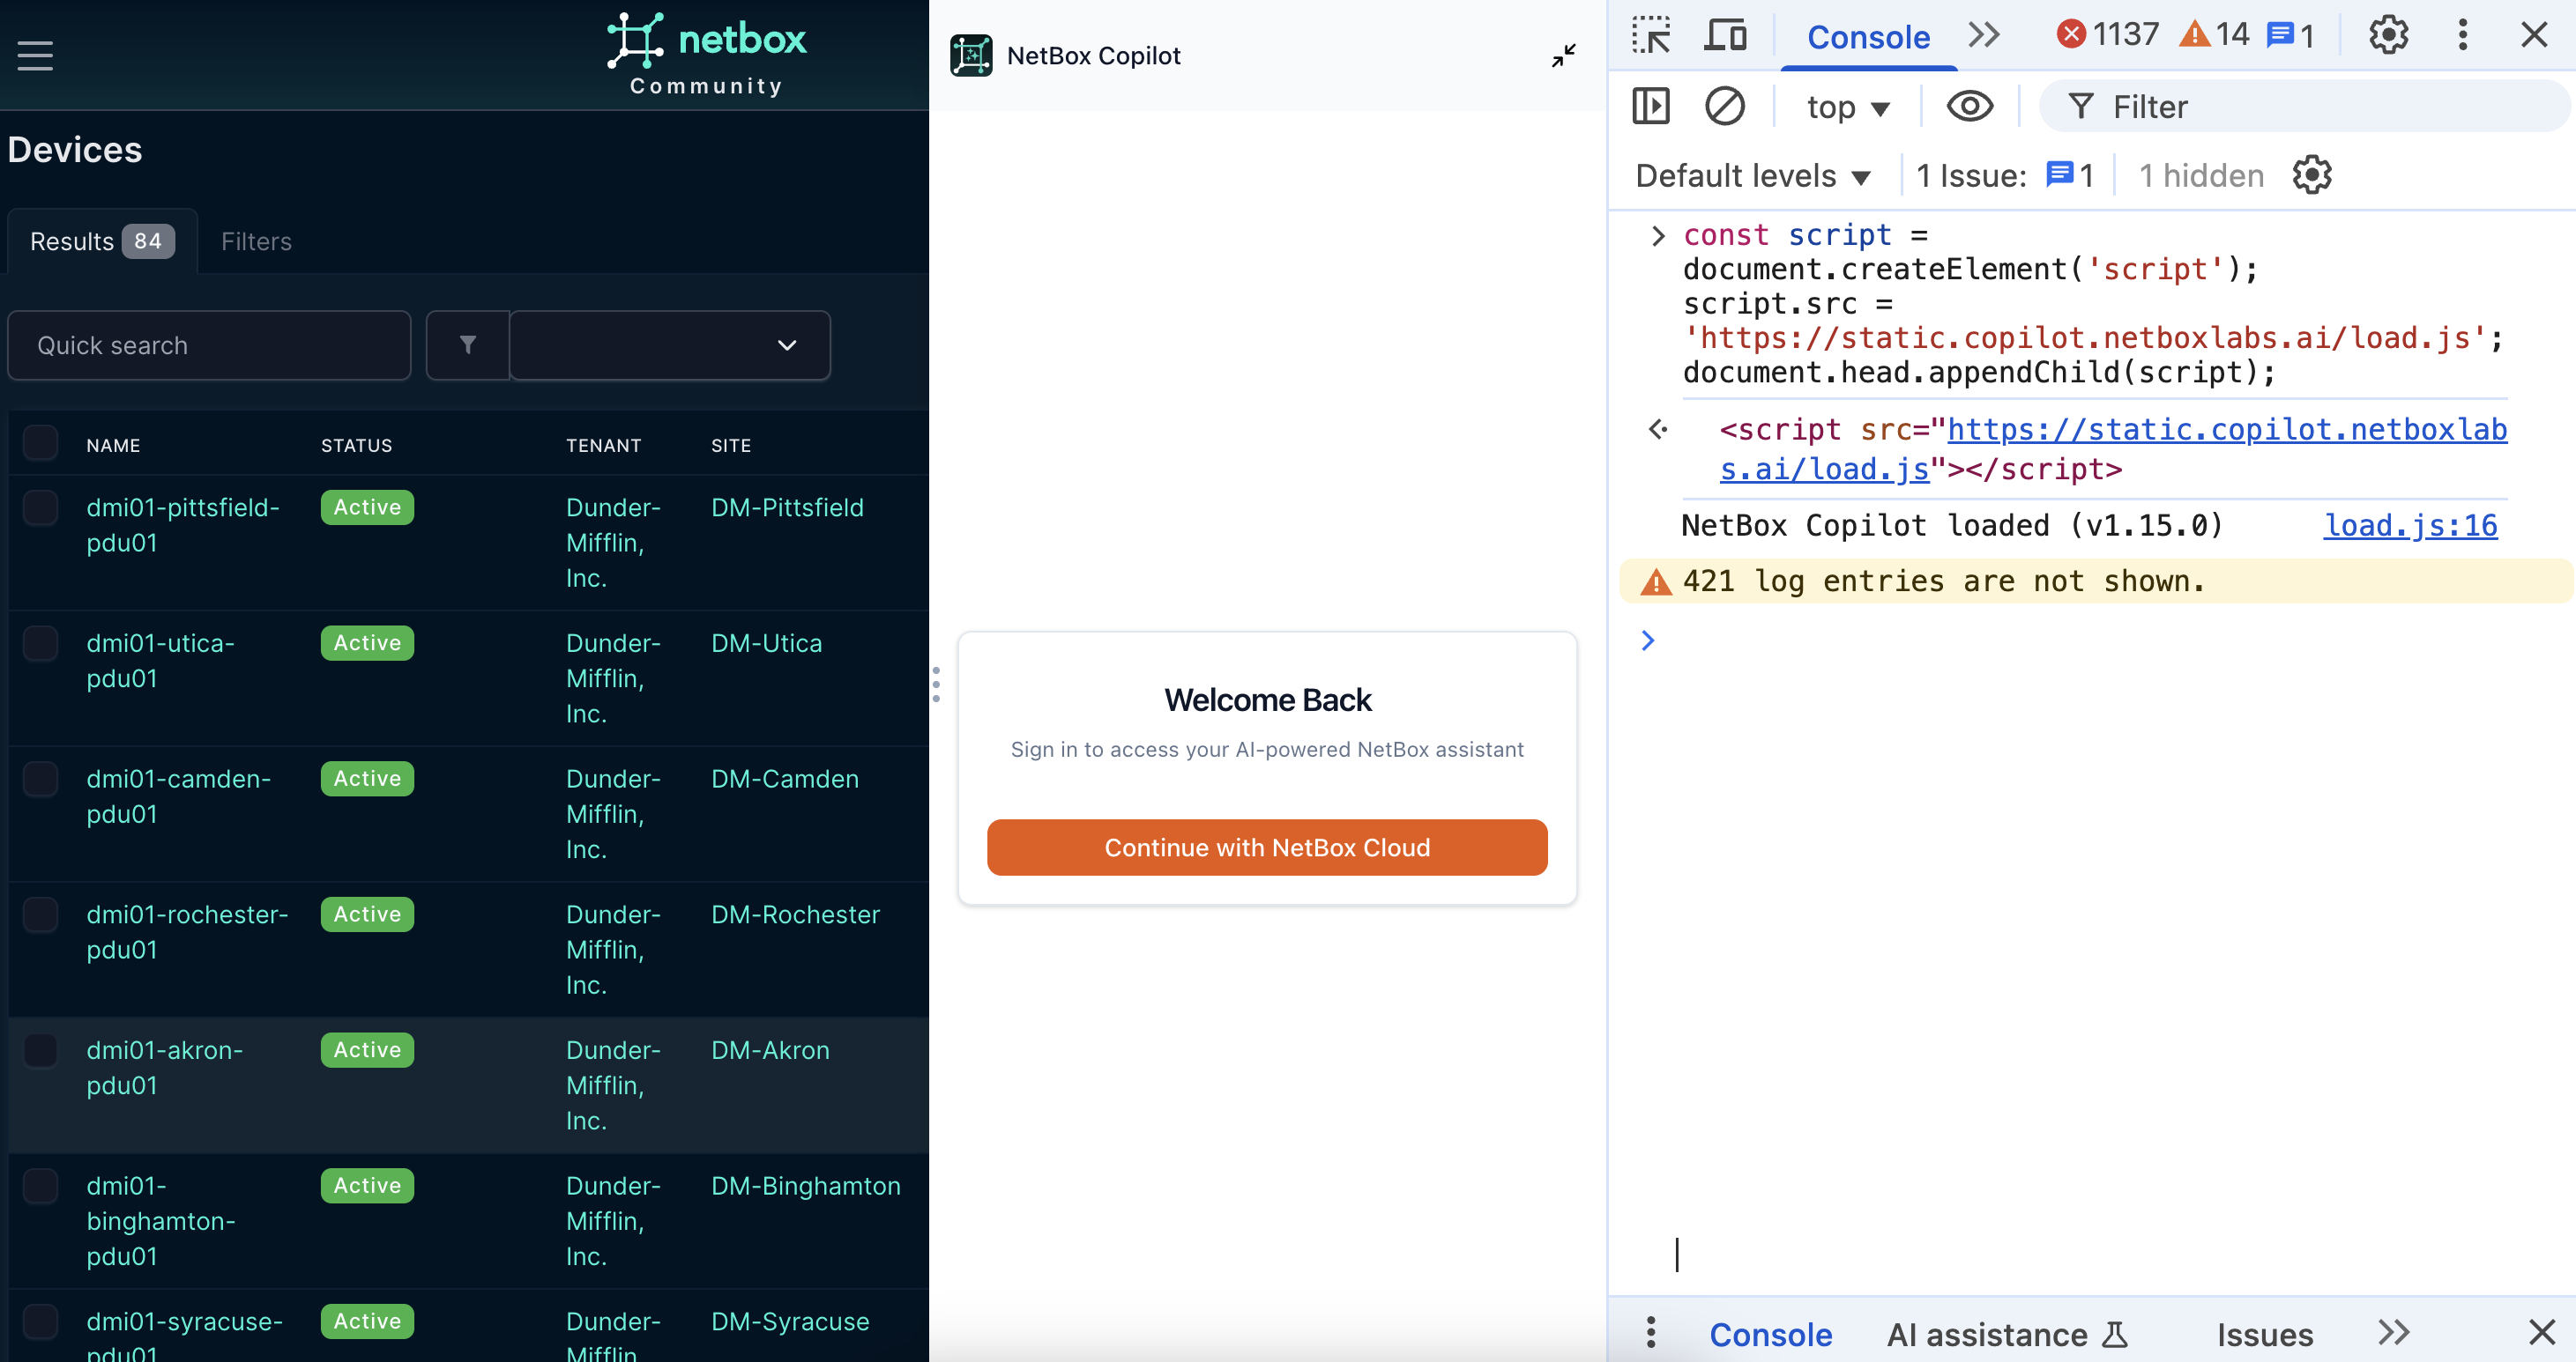
Task: Open the DevTools three-dot options menu
Action: pyautogui.click(x=2462, y=34)
